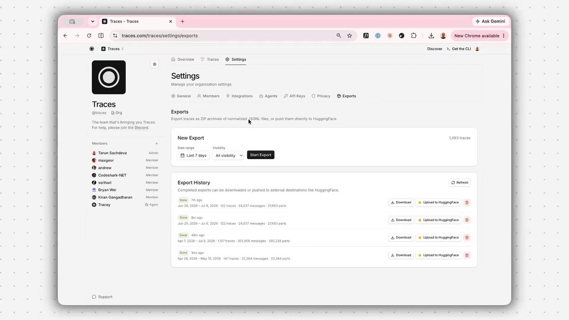Delete the first export in history
The height and width of the screenshot is (320, 569).
pyautogui.click(x=467, y=202)
